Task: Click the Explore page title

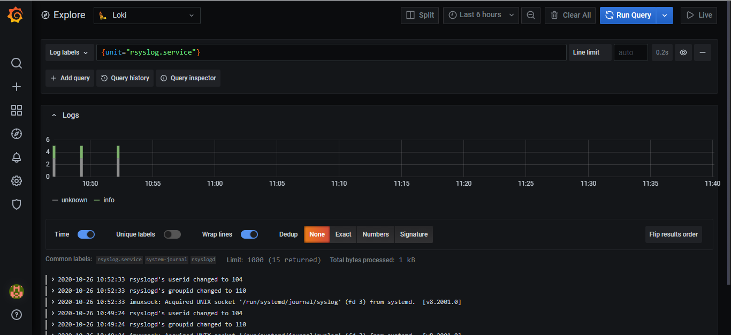Action: [70, 15]
